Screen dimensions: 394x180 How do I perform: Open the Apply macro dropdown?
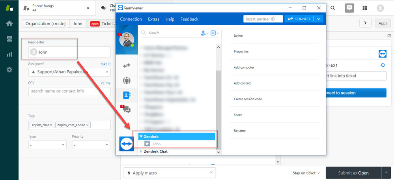point(170,173)
